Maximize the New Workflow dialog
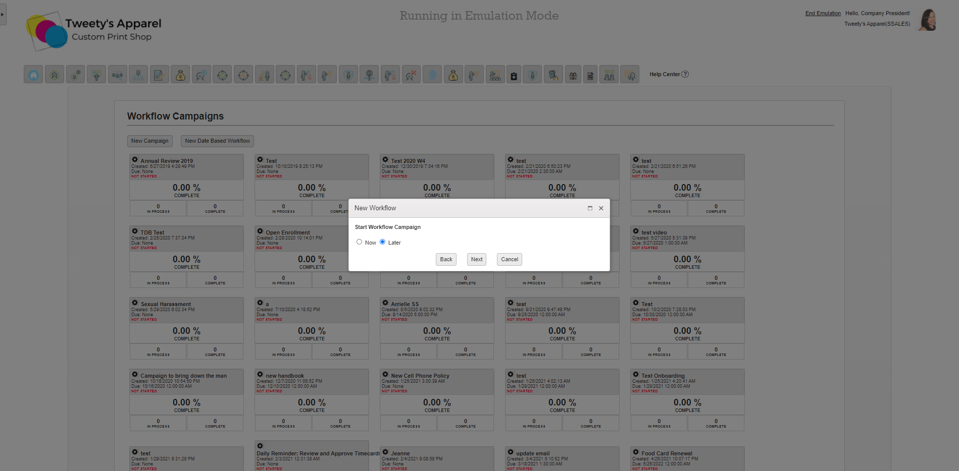 590,208
